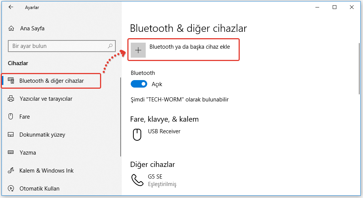The image size is (363, 198).
Task: Click the search magnifier icon
Action: pos(111,46)
